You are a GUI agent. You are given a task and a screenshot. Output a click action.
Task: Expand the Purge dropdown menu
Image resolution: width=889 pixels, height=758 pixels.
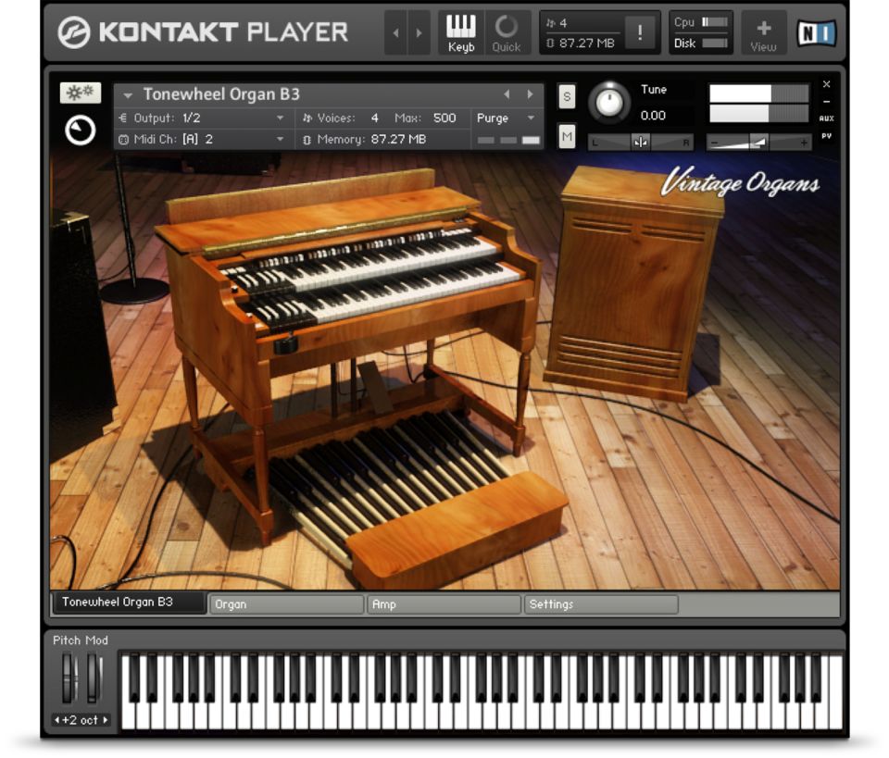tap(531, 118)
